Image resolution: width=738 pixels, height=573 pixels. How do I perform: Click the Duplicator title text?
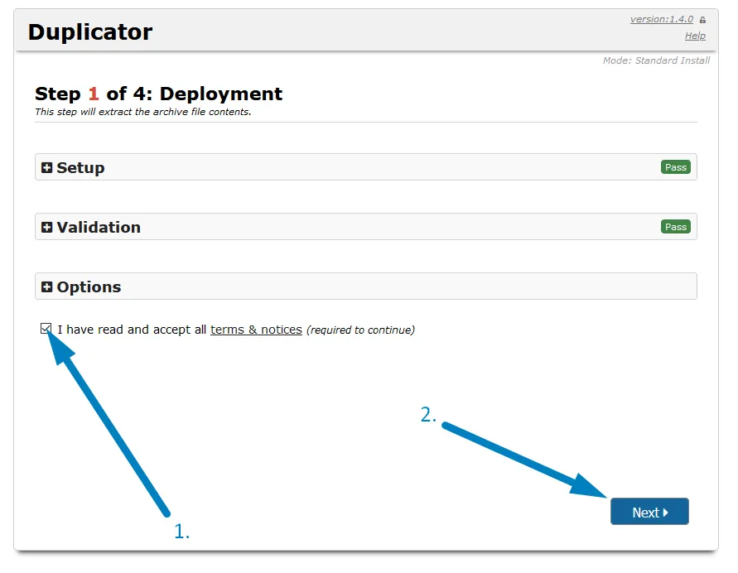tap(90, 32)
